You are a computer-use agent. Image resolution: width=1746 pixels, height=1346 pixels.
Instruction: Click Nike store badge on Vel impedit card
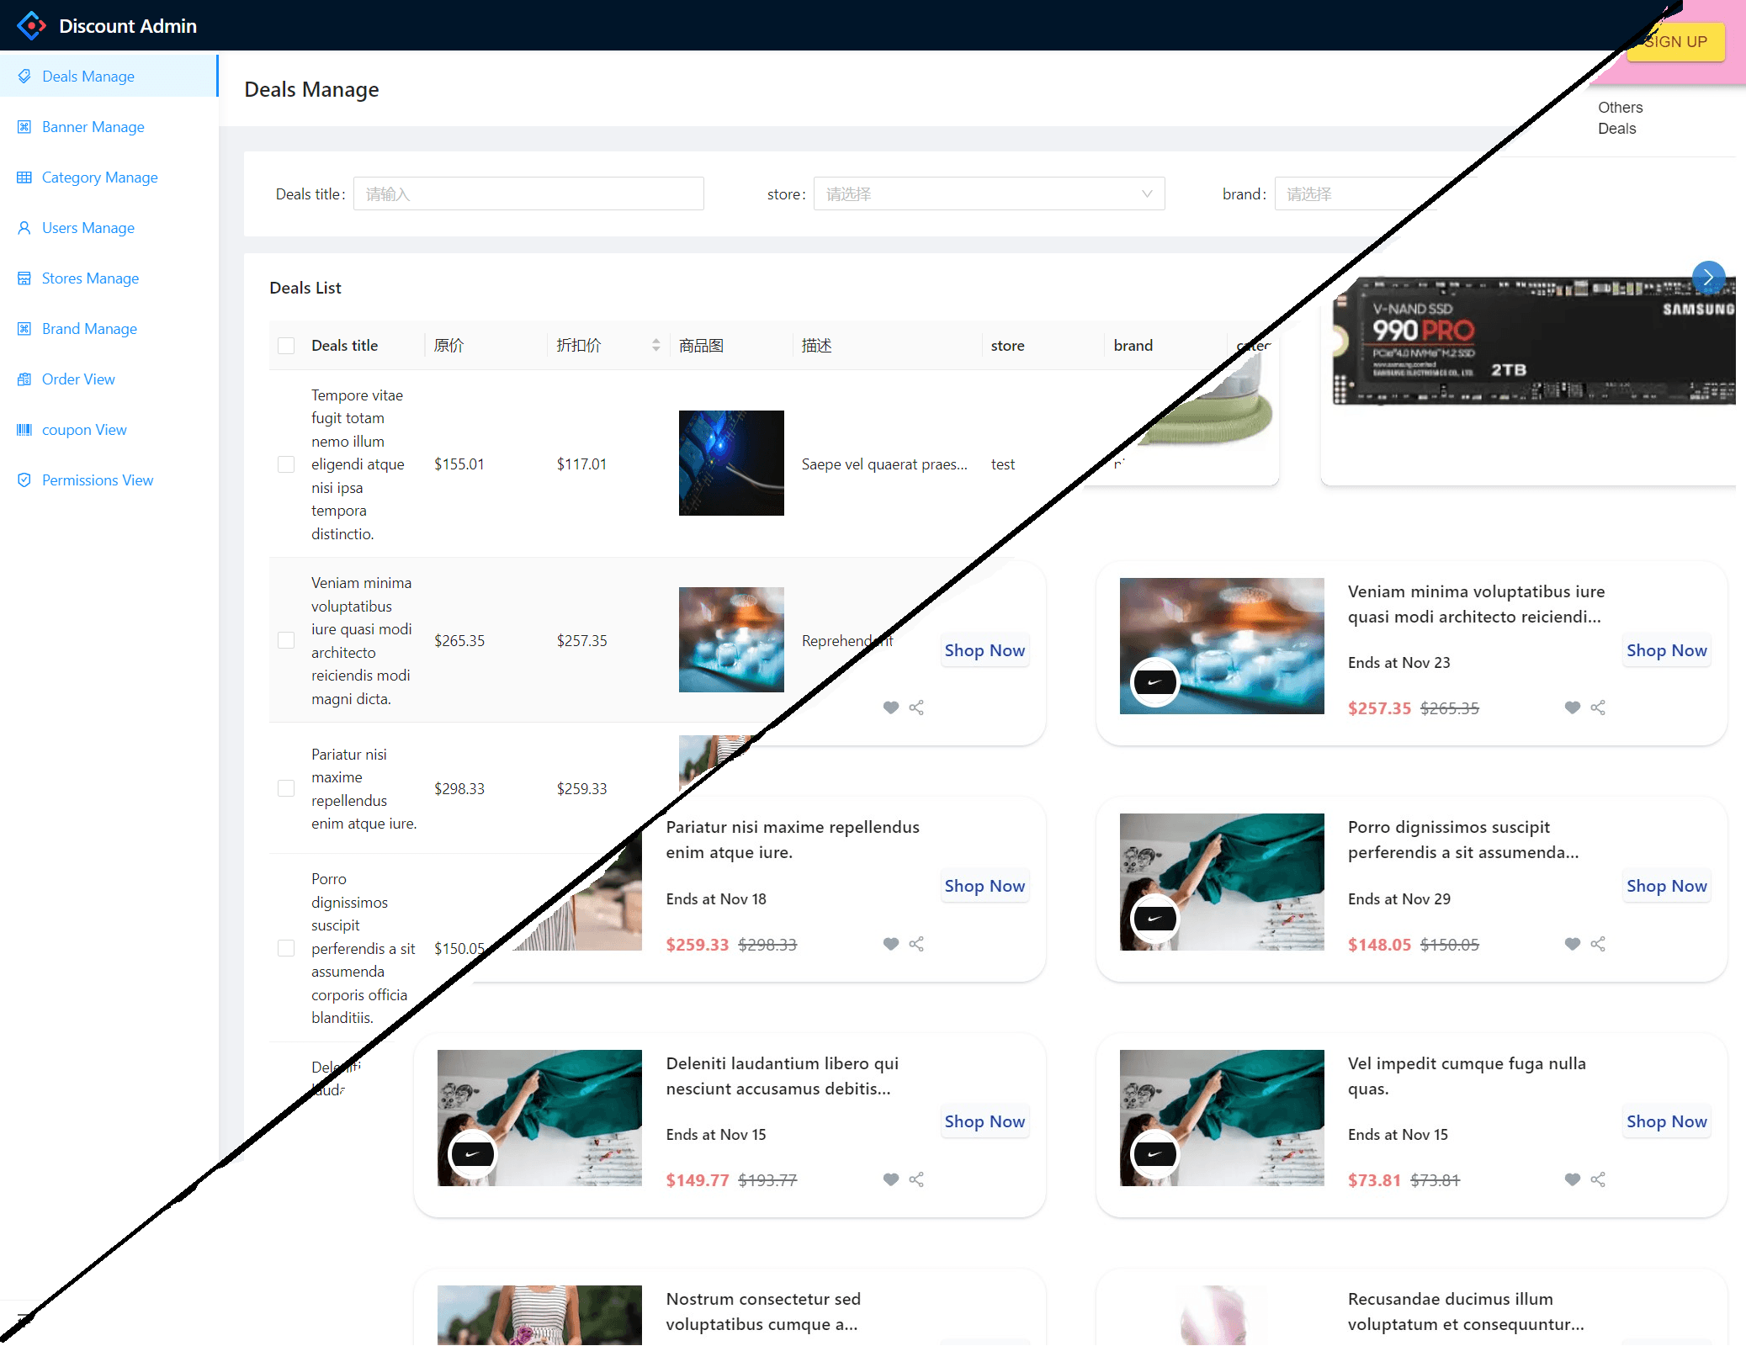(1154, 1154)
